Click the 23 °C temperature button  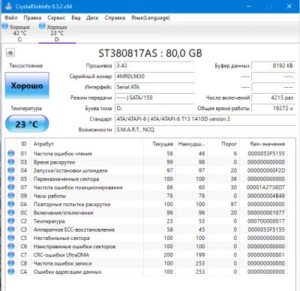tap(27, 124)
